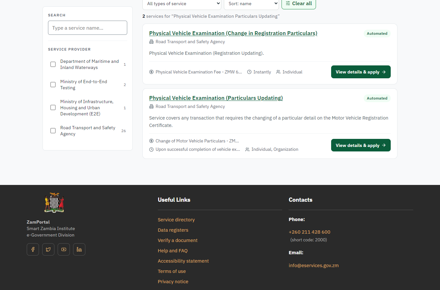Open the Help and FAQ footer link
440x290 pixels.
click(173, 251)
